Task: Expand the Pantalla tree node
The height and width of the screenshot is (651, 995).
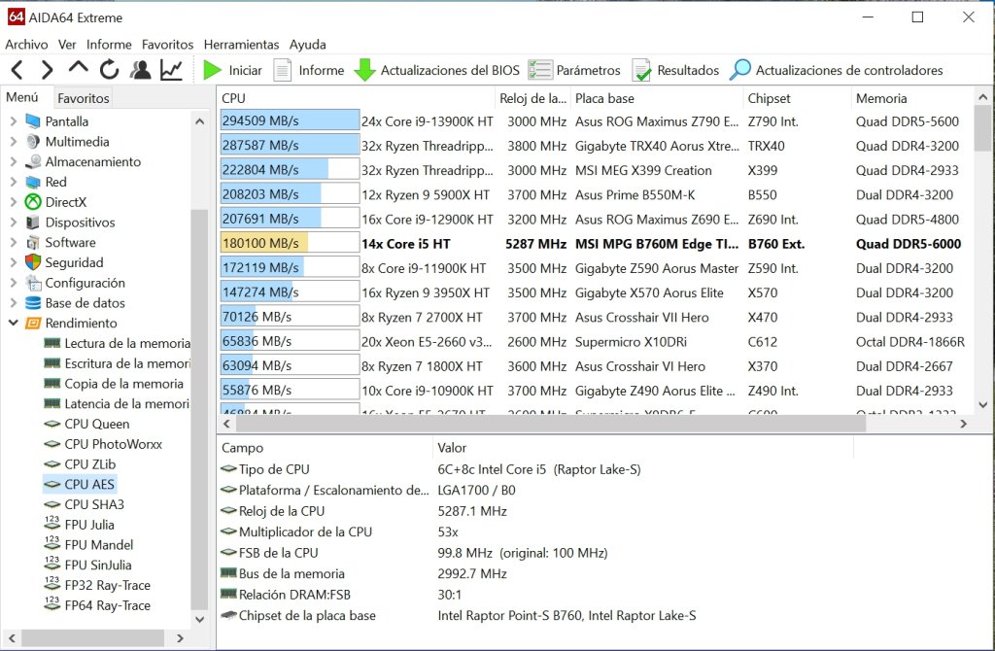Action: [x=14, y=121]
